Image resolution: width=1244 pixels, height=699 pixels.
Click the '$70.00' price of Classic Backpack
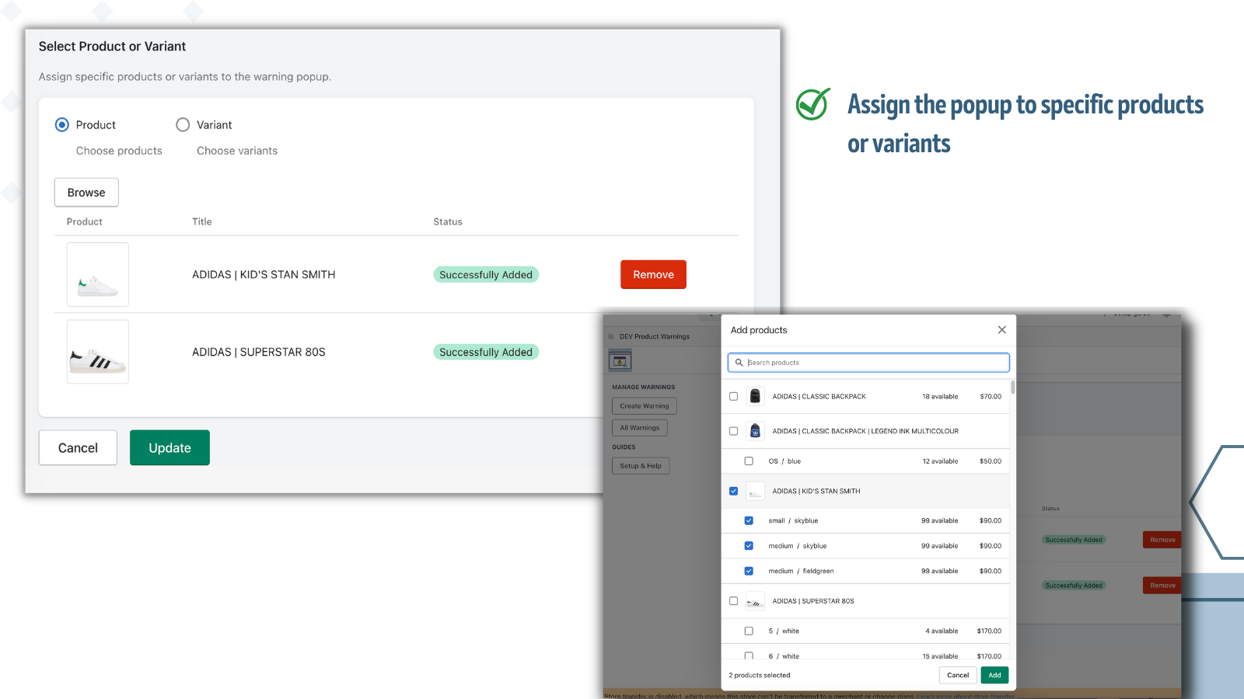pos(991,397)
